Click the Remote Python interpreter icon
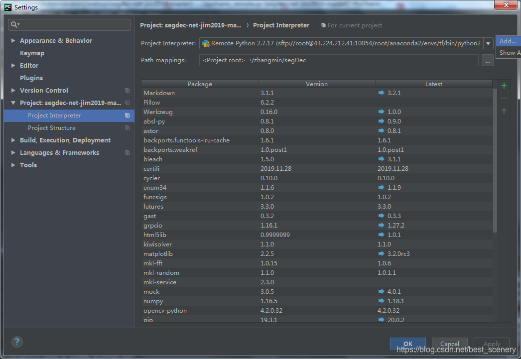This screenshot has width=521, height=359. tap(206, 43)
